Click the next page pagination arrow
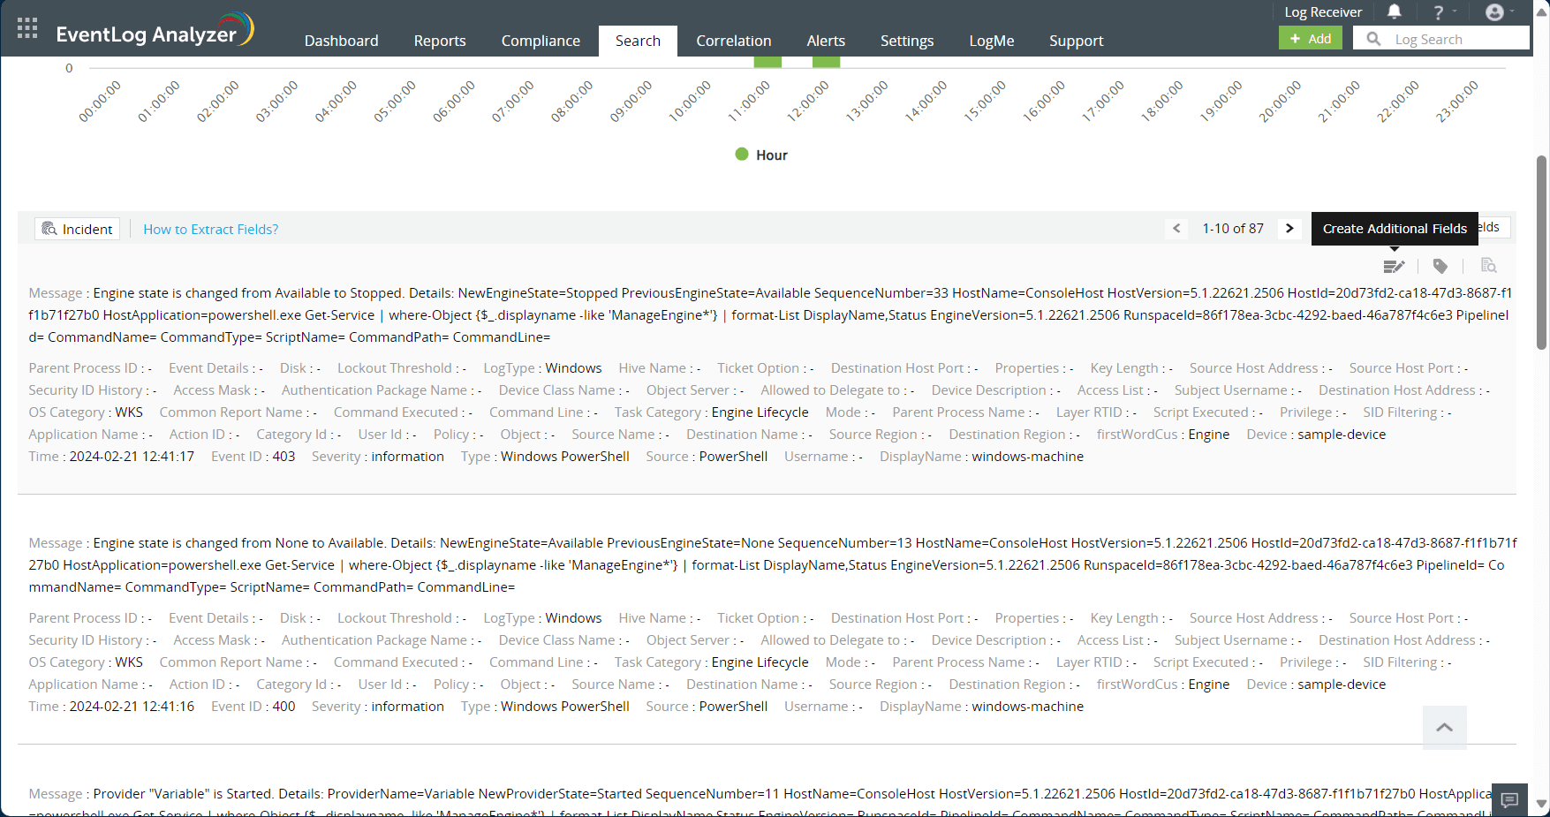The height and width of the screenshot is (817, 1550). coord(1289,228)
